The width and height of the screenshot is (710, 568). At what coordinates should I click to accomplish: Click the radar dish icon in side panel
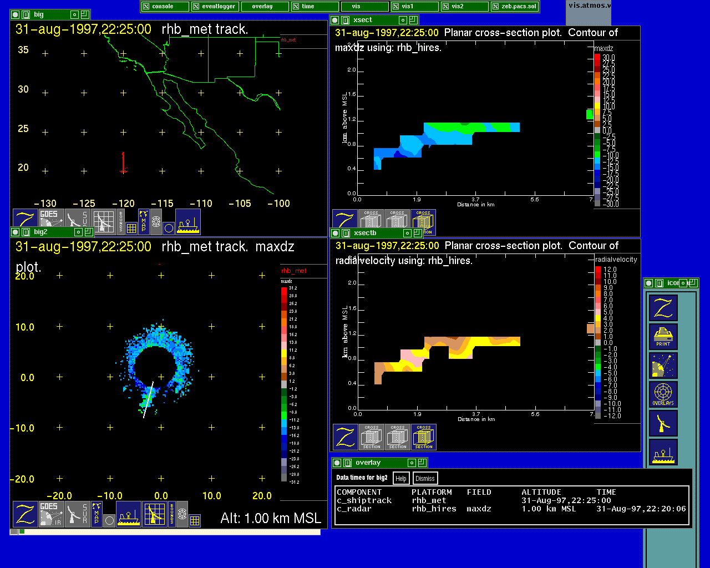click(x=663, y=424)
